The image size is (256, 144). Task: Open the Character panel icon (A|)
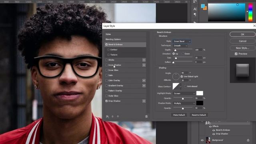195,9
